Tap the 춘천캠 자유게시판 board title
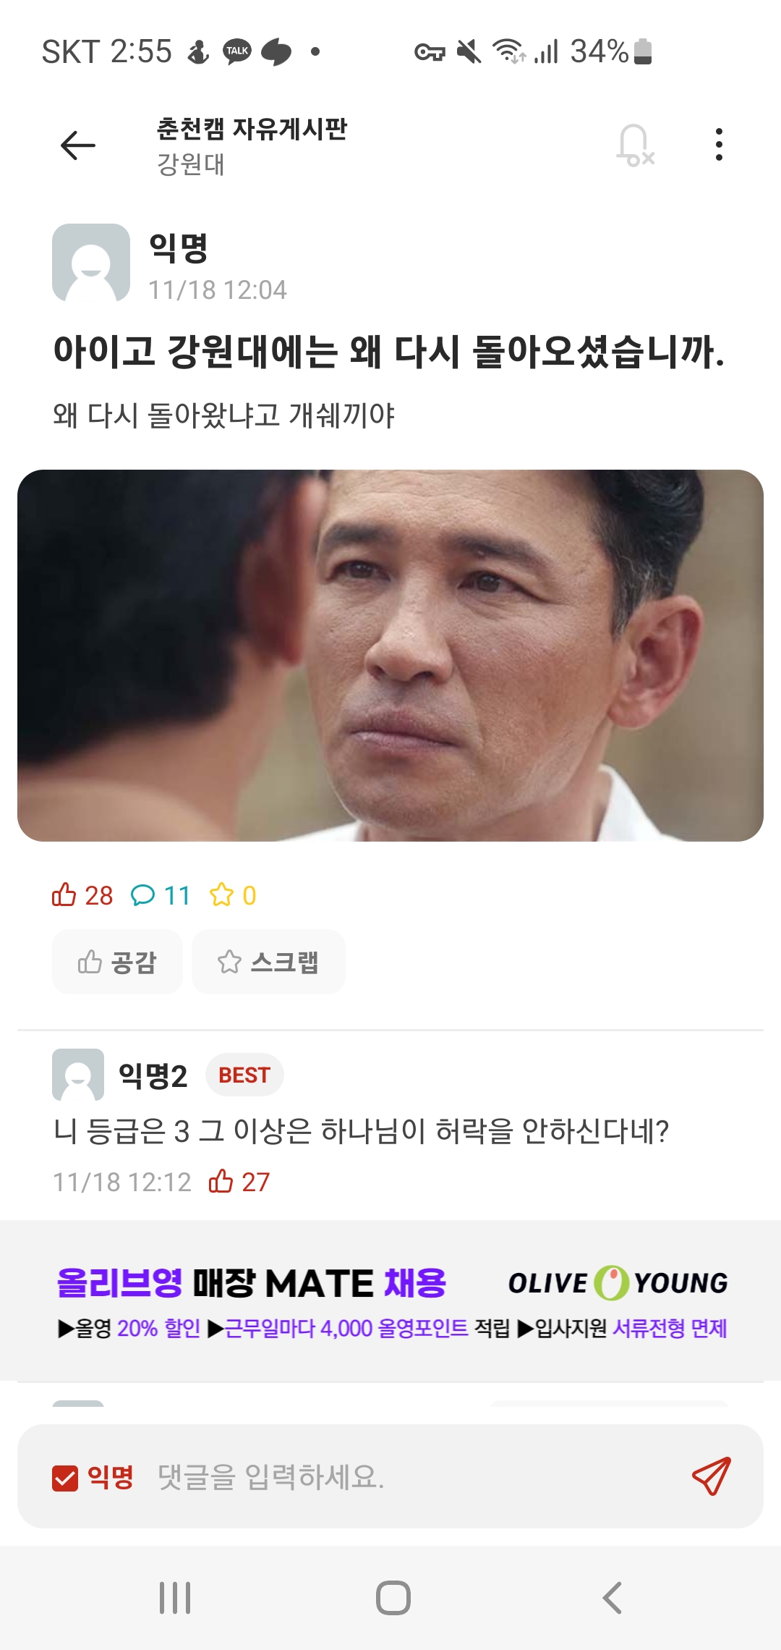The image size is (781, 1650). [252, 129]
